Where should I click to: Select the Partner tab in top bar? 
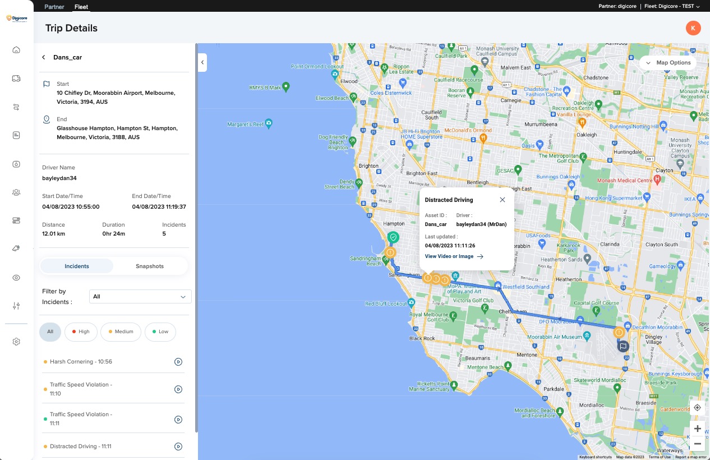point(54,7)
